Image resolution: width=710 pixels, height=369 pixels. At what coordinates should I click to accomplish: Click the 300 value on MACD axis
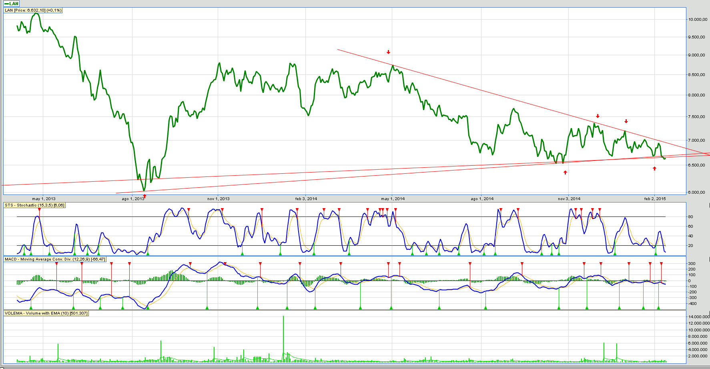(x=692, y=264)
